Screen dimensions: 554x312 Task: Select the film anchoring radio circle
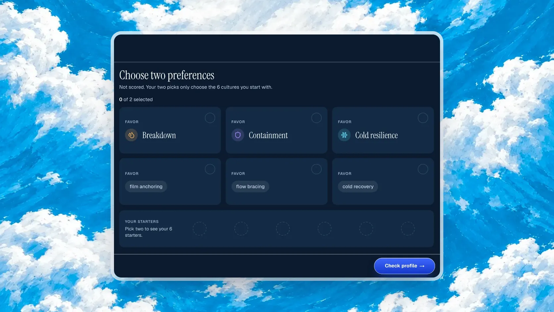point(210,169)
